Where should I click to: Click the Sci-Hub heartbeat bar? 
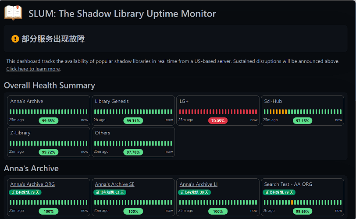point(303,112)
